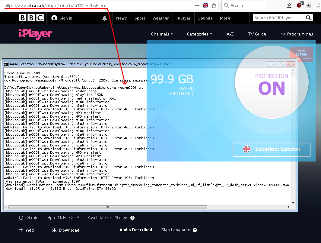The width and height of the screenshot is (321, 243).
Task: Click 'Available for 29 days' text
Action: (108, 217)
